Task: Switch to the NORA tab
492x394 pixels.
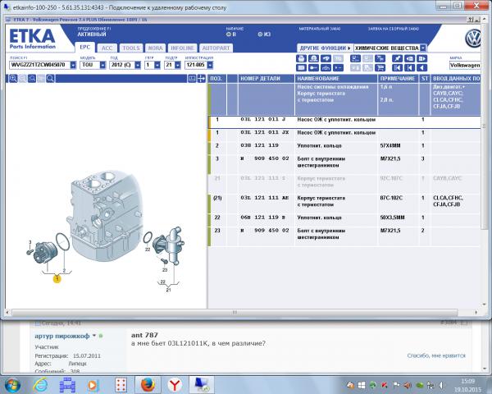Action: pyautogui.click(x=155, y=48)
